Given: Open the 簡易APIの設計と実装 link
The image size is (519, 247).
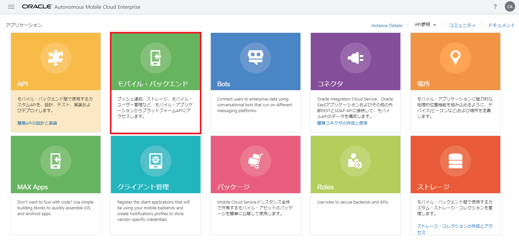Looking at the screenshot, I should pos(37,123).
